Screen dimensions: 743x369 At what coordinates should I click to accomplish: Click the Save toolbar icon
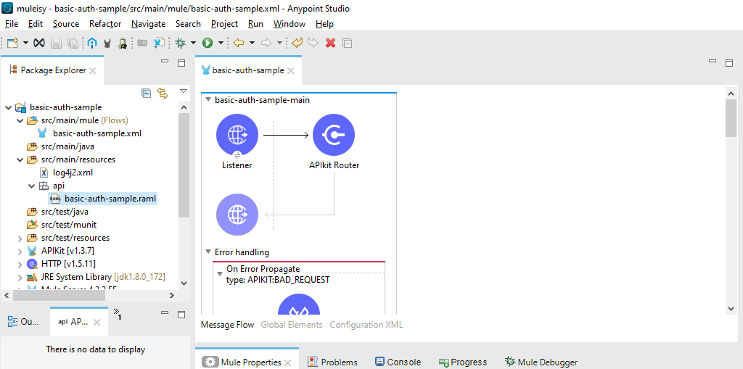click(x=56, y=43)
